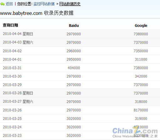The image size is (160, 140).
Task: Select date cell 2010-04-02
Action: click(x=12, y=51)
